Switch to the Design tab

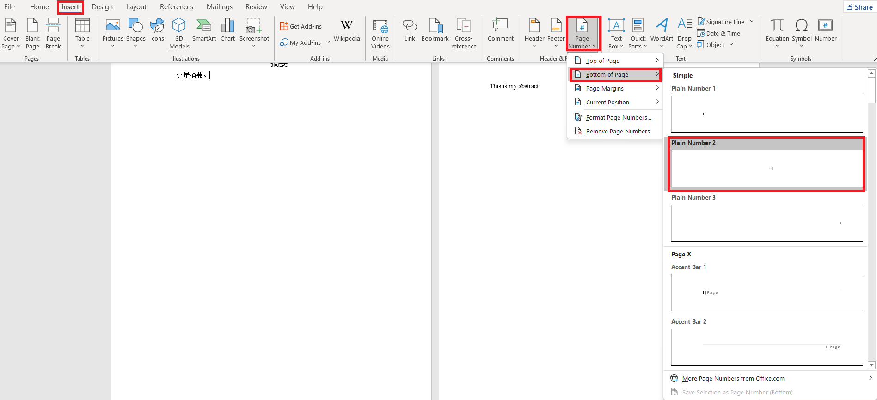(x=102, y=7)
